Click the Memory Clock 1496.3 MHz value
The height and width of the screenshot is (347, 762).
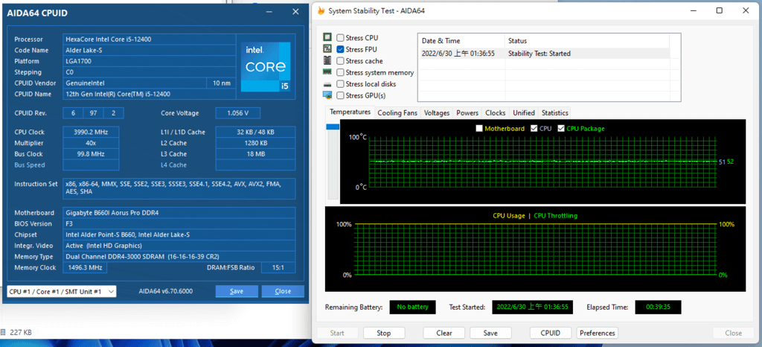[85, 268]
